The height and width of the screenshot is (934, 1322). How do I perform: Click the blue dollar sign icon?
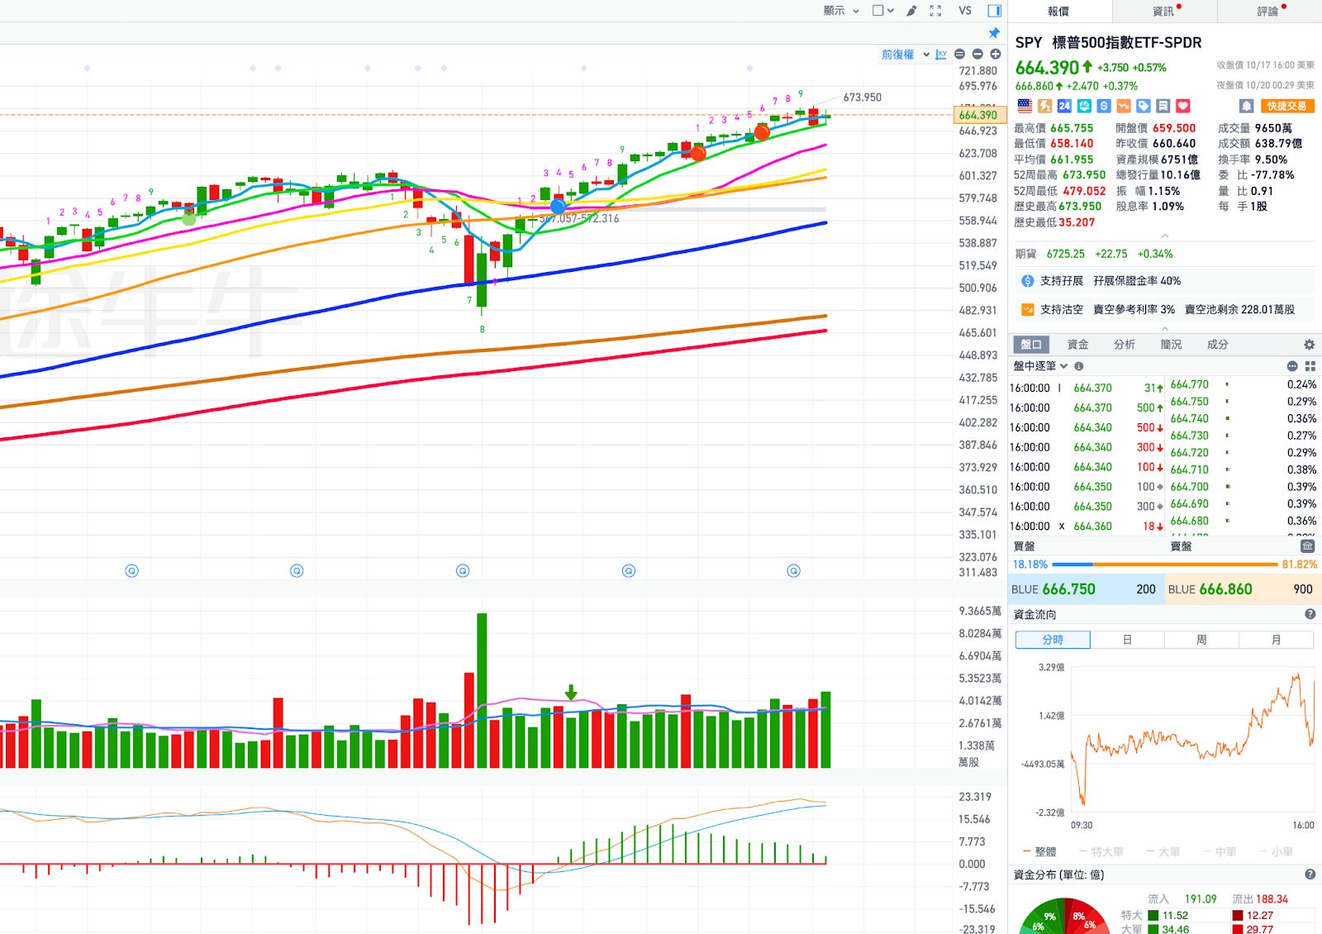tap(1104, 106)
